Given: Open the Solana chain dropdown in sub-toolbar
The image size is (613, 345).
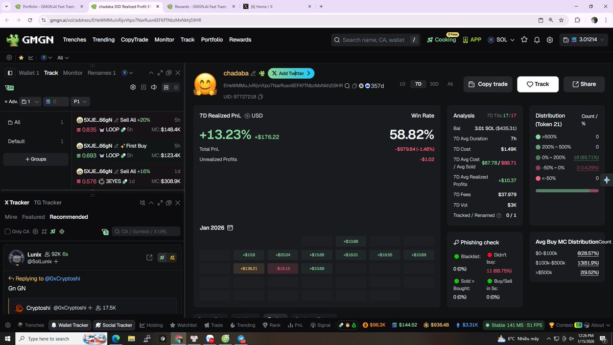Looking at the screenshot, I should point(46,58).
